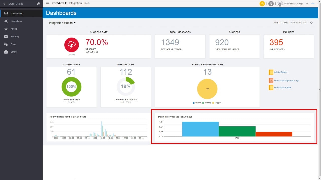The width and height of the screenshot is (321, 180).
Task: Refresh the dashboard with the reload icon
Action: (311, 22)
